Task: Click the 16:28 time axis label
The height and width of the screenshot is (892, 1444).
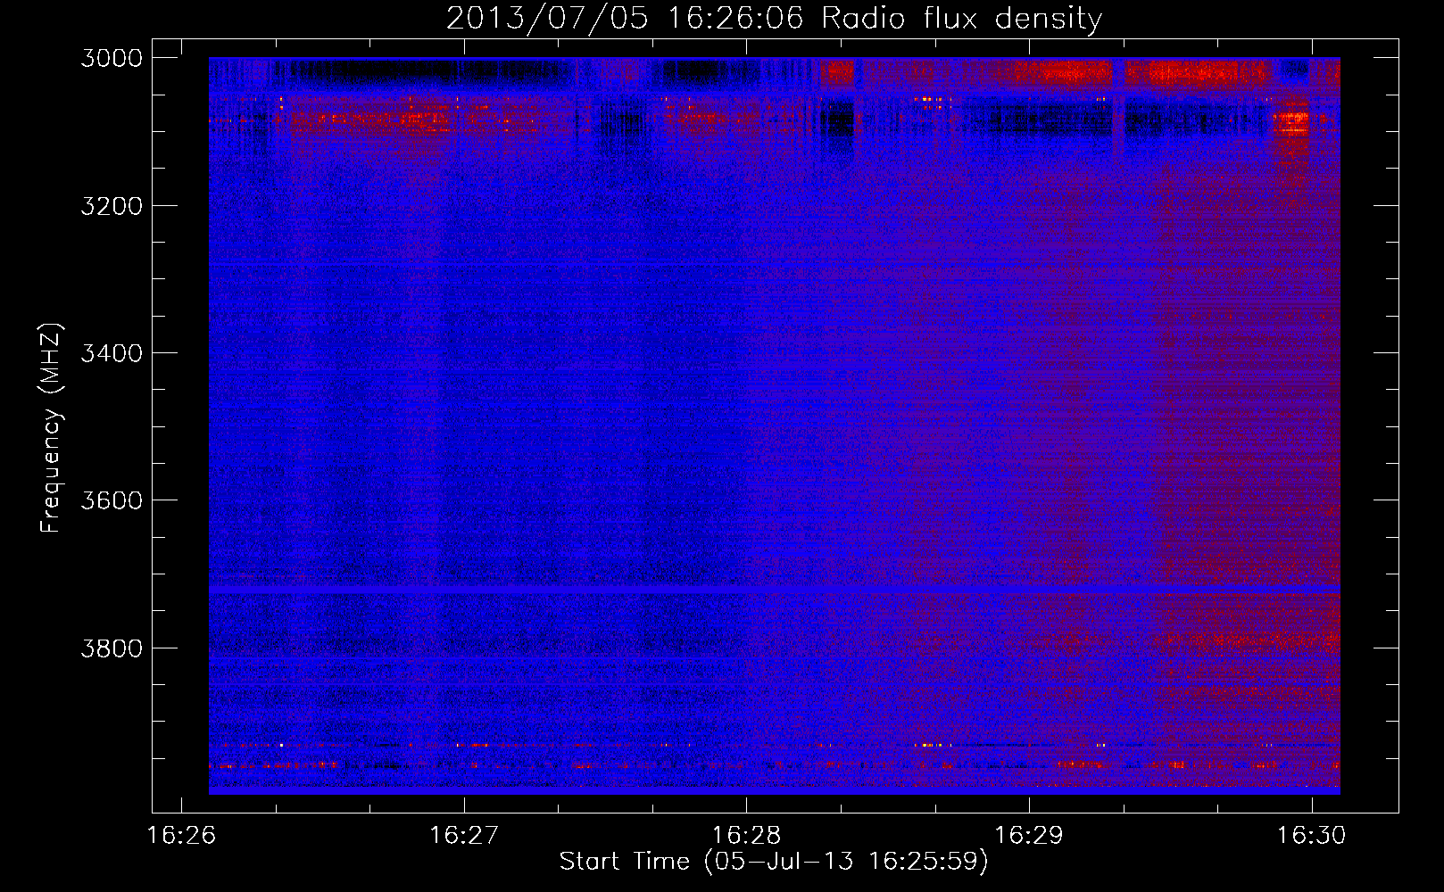Action: pyautogui.click(x=746, y=836)
